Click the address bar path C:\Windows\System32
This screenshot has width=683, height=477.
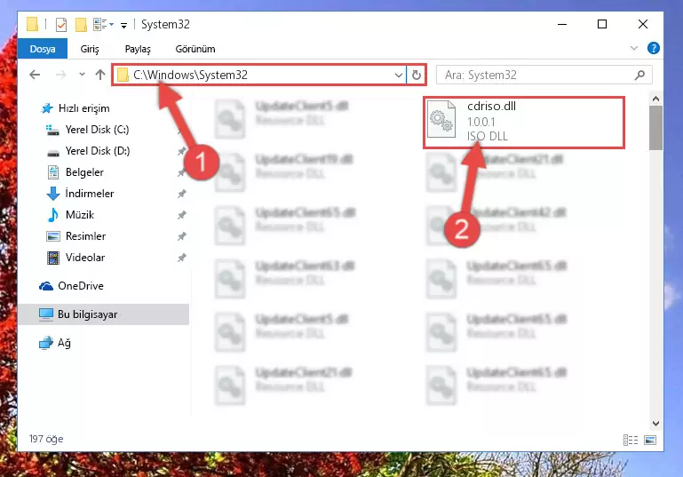[190, 75]
